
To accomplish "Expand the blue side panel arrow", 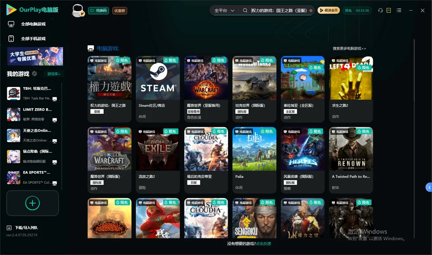I will [429, 187].
